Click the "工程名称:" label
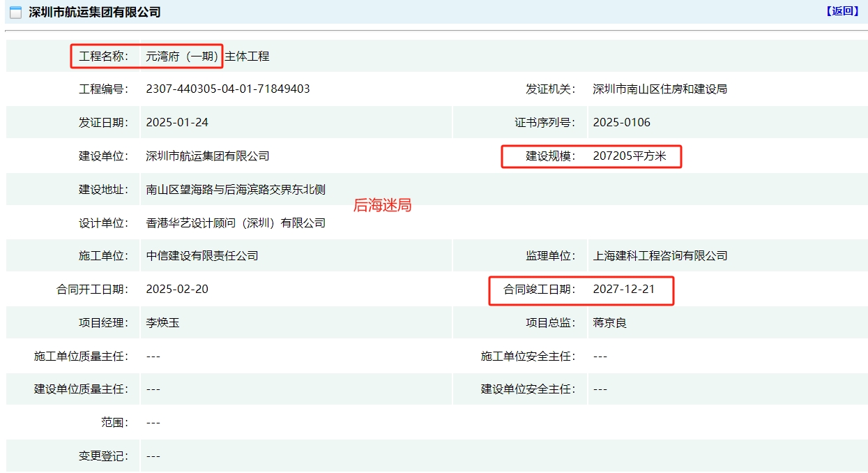The width and height of the screenshot is (868, 473). tap(104, 57)
